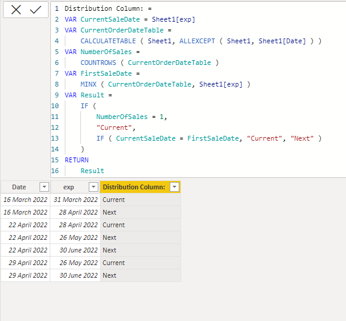Image resolution: width=346 pixels, height=321 pixels.
Task: Click 'VAR Result' on line 9
Action: click(x=85, y=95)
